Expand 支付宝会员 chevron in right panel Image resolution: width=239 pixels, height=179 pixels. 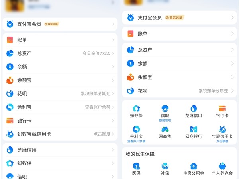232,18
